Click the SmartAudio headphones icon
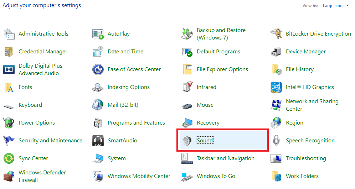The height and width of the screenshot is (189, 355). coord(98,141)
